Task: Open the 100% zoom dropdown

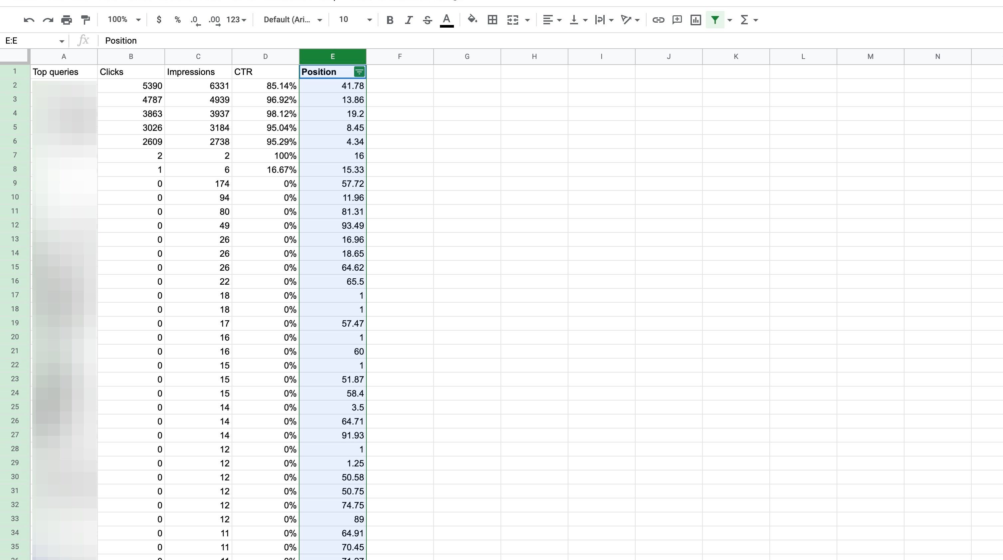Action: 124,19
